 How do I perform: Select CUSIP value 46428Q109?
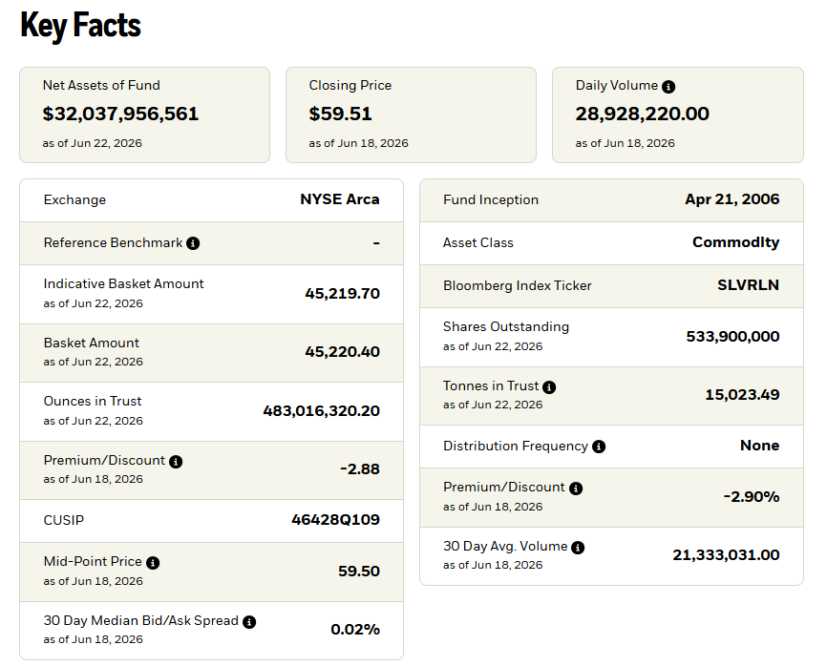[x=335, y=520]
